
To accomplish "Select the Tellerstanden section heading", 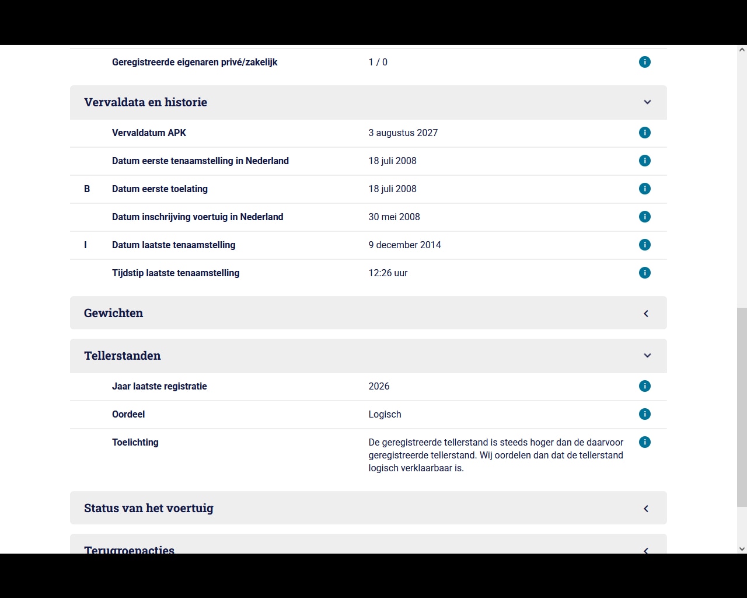I will point(123,356).
